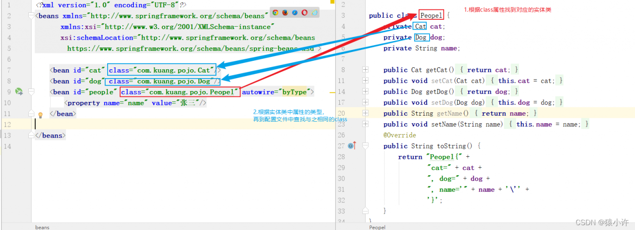Click class value com.kuang.pojo.Cat
The height and width of the screenshot is (230, 635).
174,70
